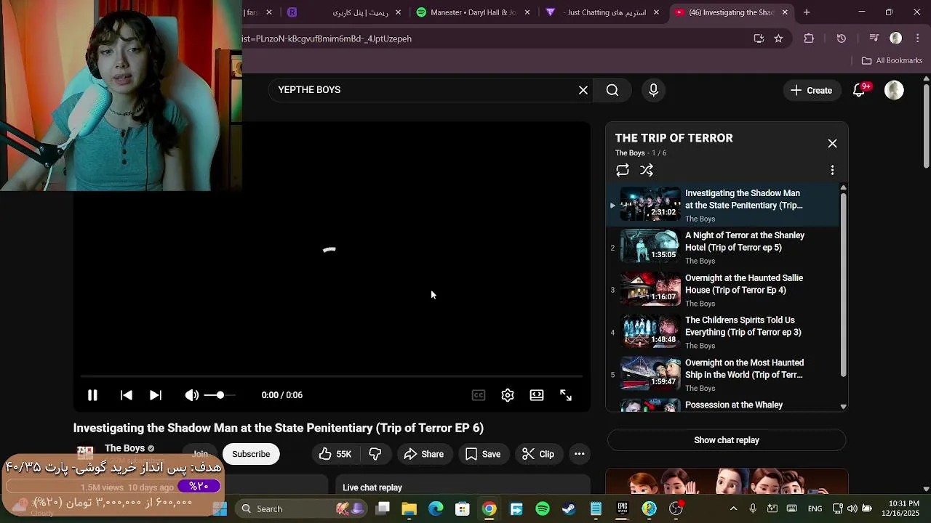Enter fullscreen video mode
Image resolution: width=931 pixels, height=523 pixels.
pos(566,395)
